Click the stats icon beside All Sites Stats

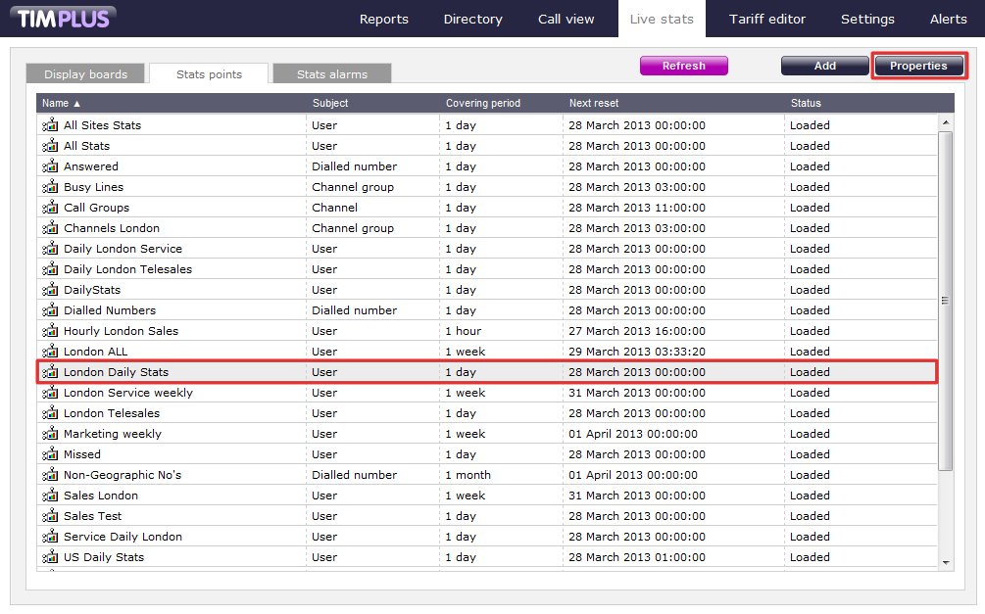(49, 125)
